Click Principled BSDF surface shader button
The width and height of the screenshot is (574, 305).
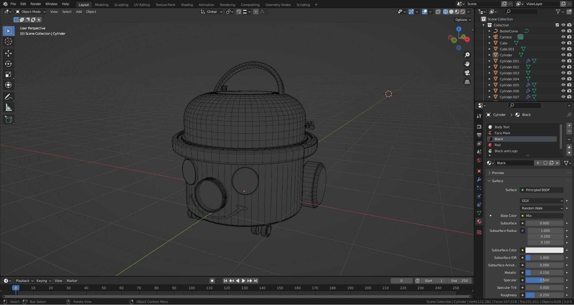click(542, 190)
